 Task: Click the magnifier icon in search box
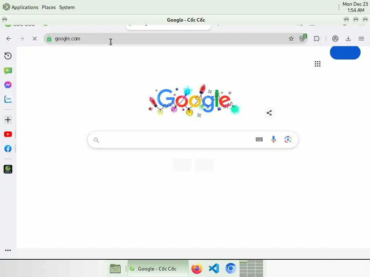96,140
